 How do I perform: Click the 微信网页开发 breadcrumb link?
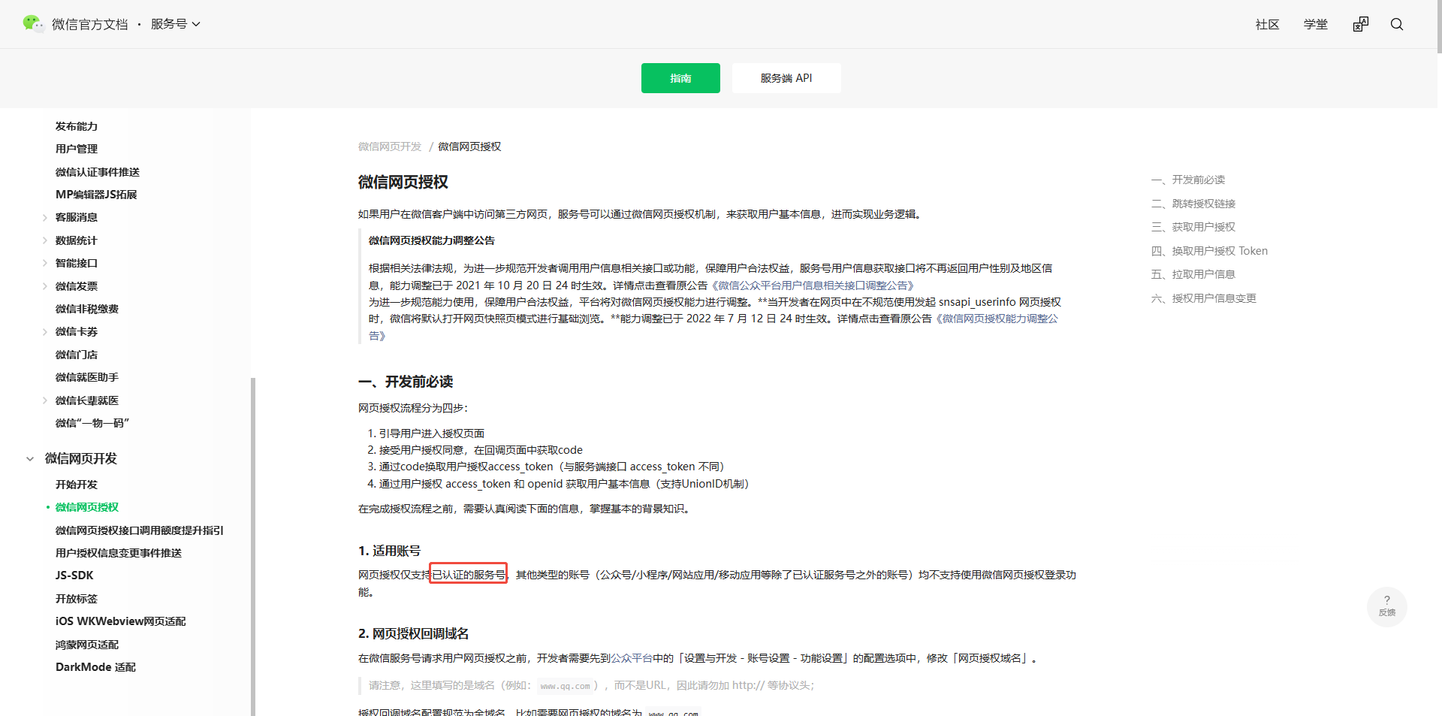click(x=390, y=147)
